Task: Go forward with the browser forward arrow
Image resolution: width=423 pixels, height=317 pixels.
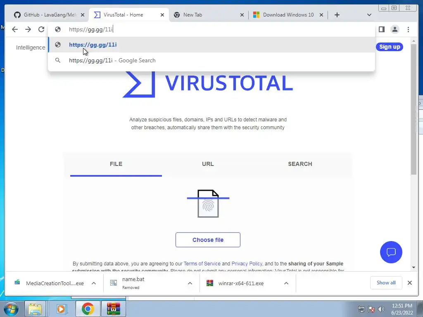Action: tap(28, 29)
